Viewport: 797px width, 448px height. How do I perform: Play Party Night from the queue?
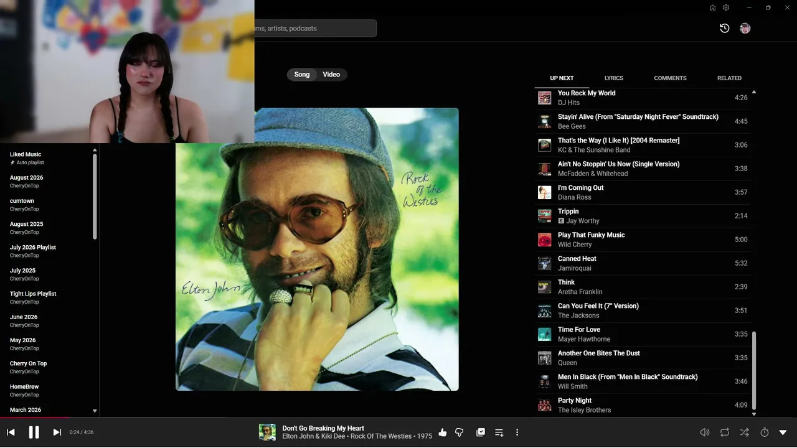pyautogui.click(x=643, y=405)
